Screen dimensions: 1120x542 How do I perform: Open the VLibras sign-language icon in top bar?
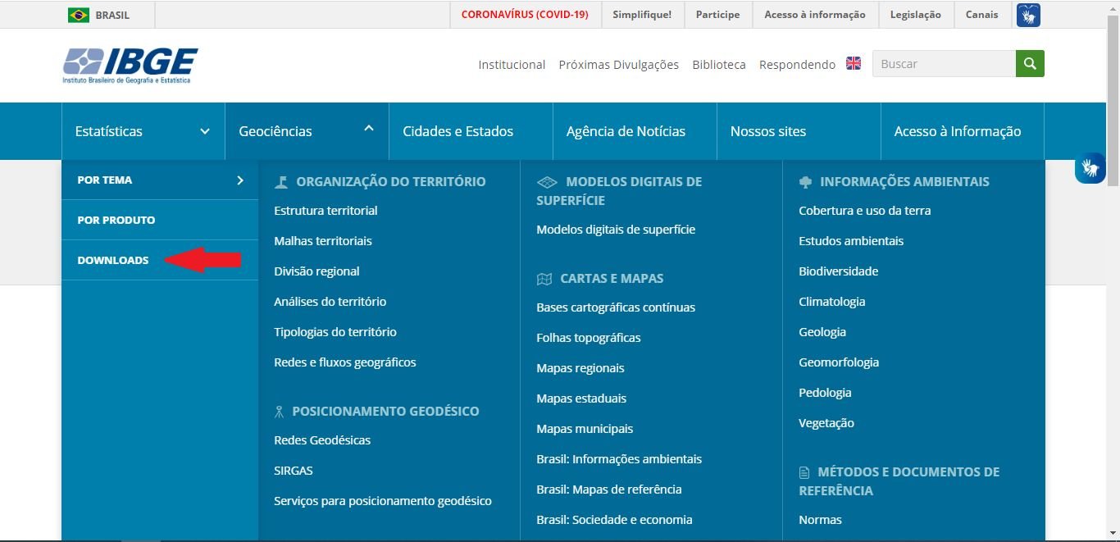[1028, 15]
